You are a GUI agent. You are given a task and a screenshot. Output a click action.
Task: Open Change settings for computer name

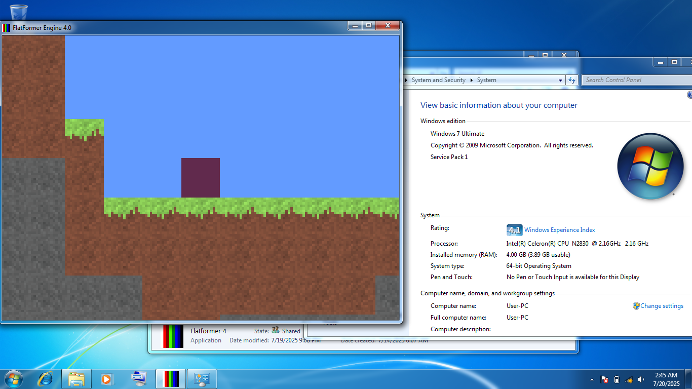pyautogui.click(x=662, y=306)
